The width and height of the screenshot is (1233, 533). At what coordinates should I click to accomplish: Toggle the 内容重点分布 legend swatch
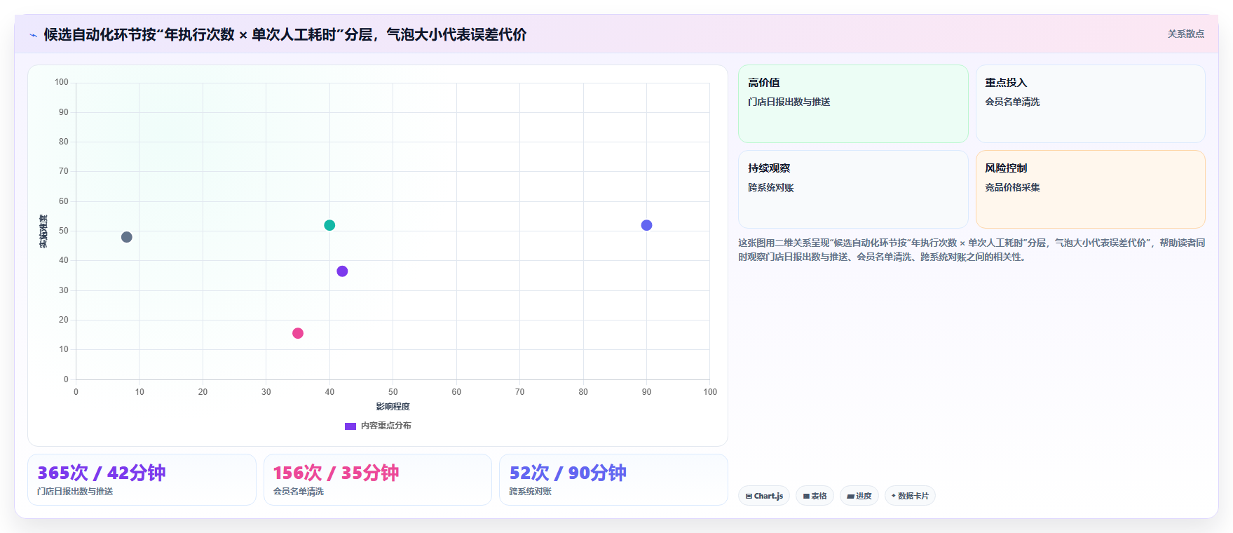[350, 426]
